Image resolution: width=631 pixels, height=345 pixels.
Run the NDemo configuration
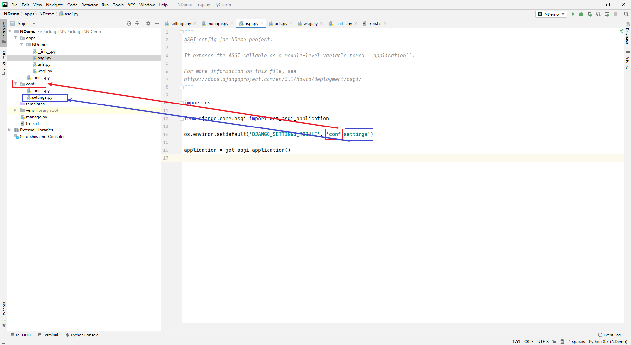[573, 14]
